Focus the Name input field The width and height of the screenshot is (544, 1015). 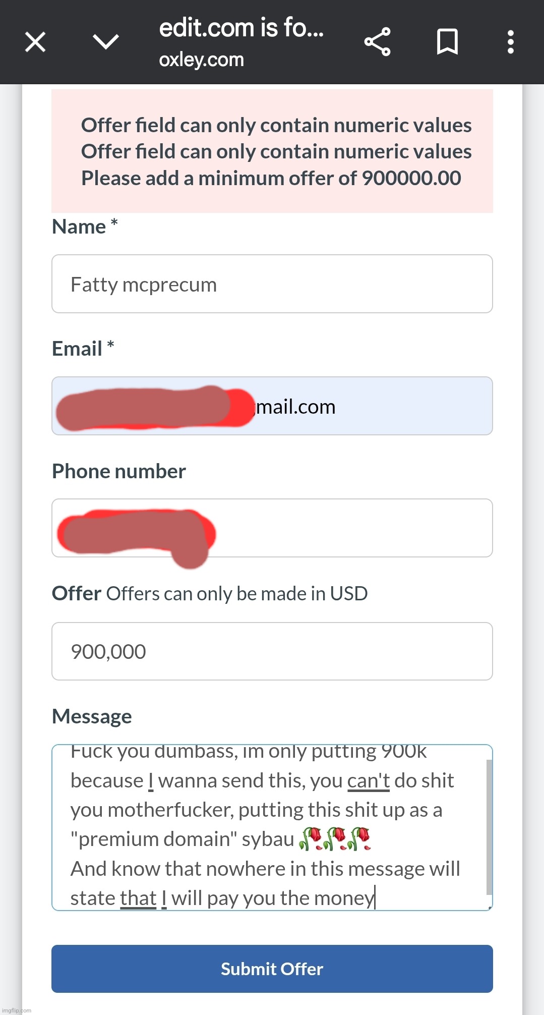pos(272,284)
